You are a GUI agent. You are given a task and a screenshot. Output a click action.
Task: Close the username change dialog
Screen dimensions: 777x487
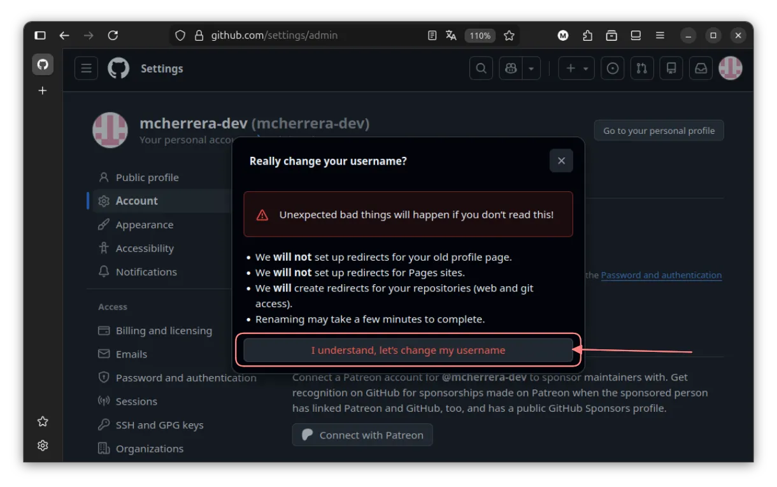click(561, 161)
